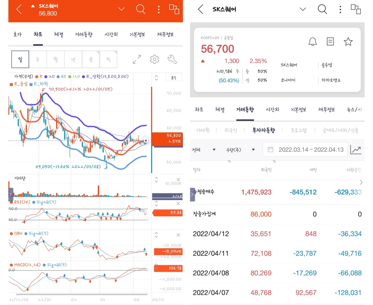Expand more columns arrow in investor table
373x305 pixels.
pyautogui.click(x=361, y=182)
